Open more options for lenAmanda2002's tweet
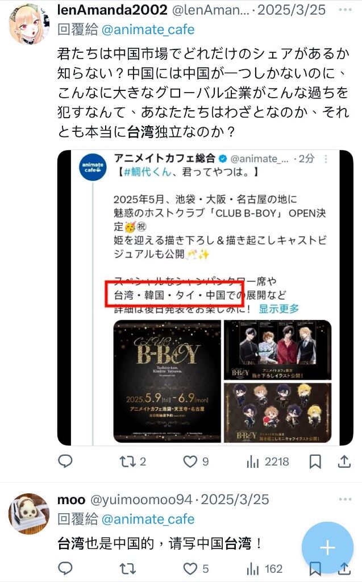 tap(345, 10)
